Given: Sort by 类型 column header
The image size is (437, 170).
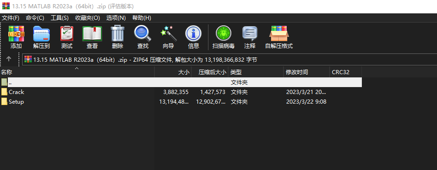Looking at the screenshot, I should 256,72.
